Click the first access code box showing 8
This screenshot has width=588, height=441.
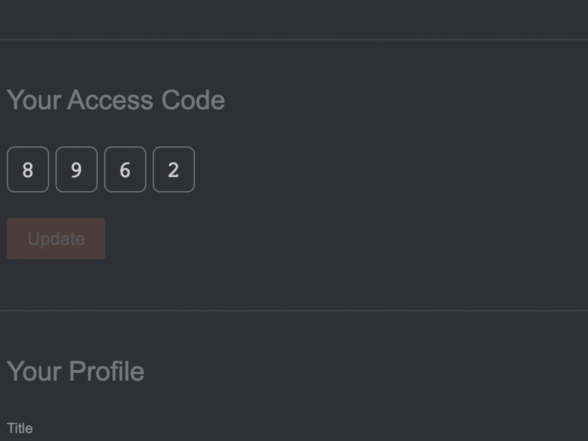(28, 169)
